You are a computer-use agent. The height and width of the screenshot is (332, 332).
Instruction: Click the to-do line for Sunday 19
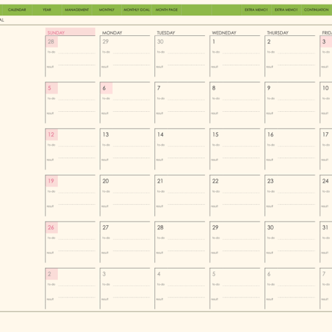coord(77,193)
